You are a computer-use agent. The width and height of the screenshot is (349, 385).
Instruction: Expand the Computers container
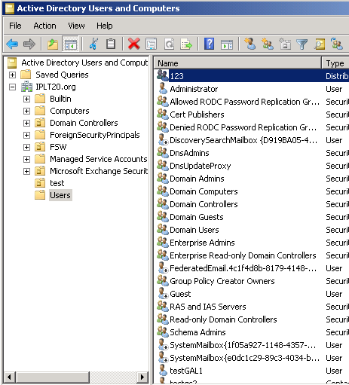point(26,111)
